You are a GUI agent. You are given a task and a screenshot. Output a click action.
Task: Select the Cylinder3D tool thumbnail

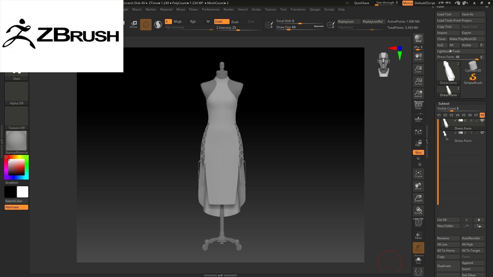coord(473,67)
